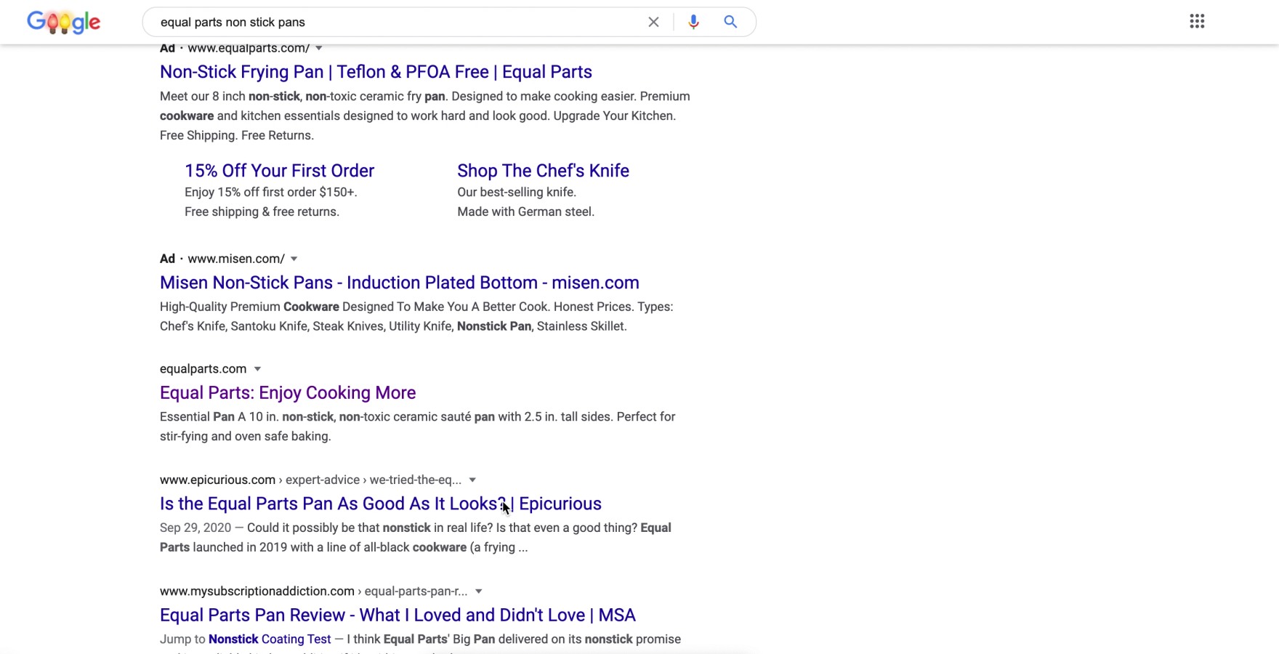Open dropdown arrow beside mysubscriptionaddiction.com URL
The height and width of the screenshot is (654, 1279).
tap(479, 592)
